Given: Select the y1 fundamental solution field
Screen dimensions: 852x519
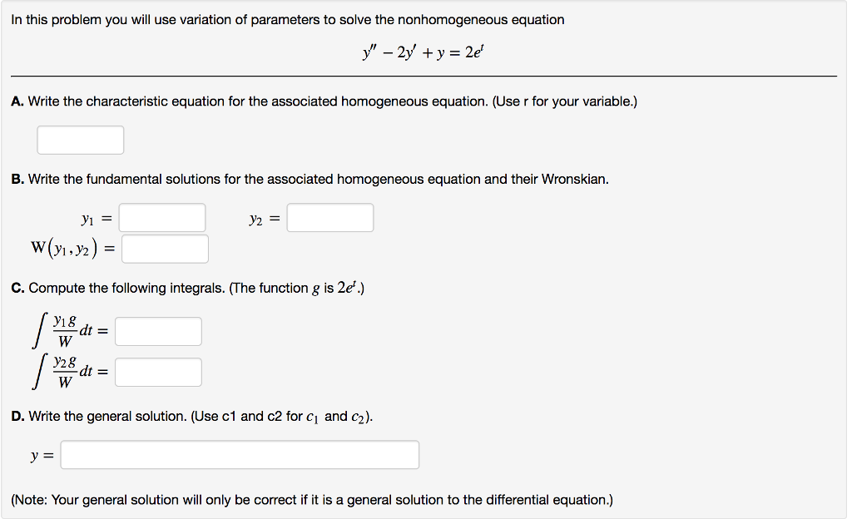Looking at the screenshot, I should (x=162, y=217).
